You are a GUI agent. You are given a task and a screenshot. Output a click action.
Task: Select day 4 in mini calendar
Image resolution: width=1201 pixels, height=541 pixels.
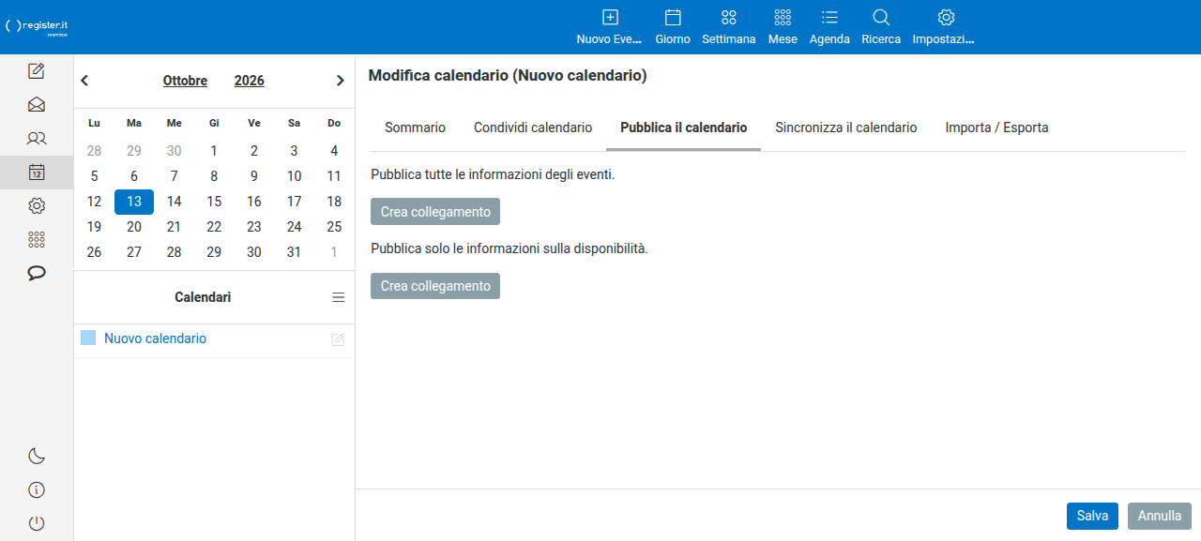coord(334,151)
